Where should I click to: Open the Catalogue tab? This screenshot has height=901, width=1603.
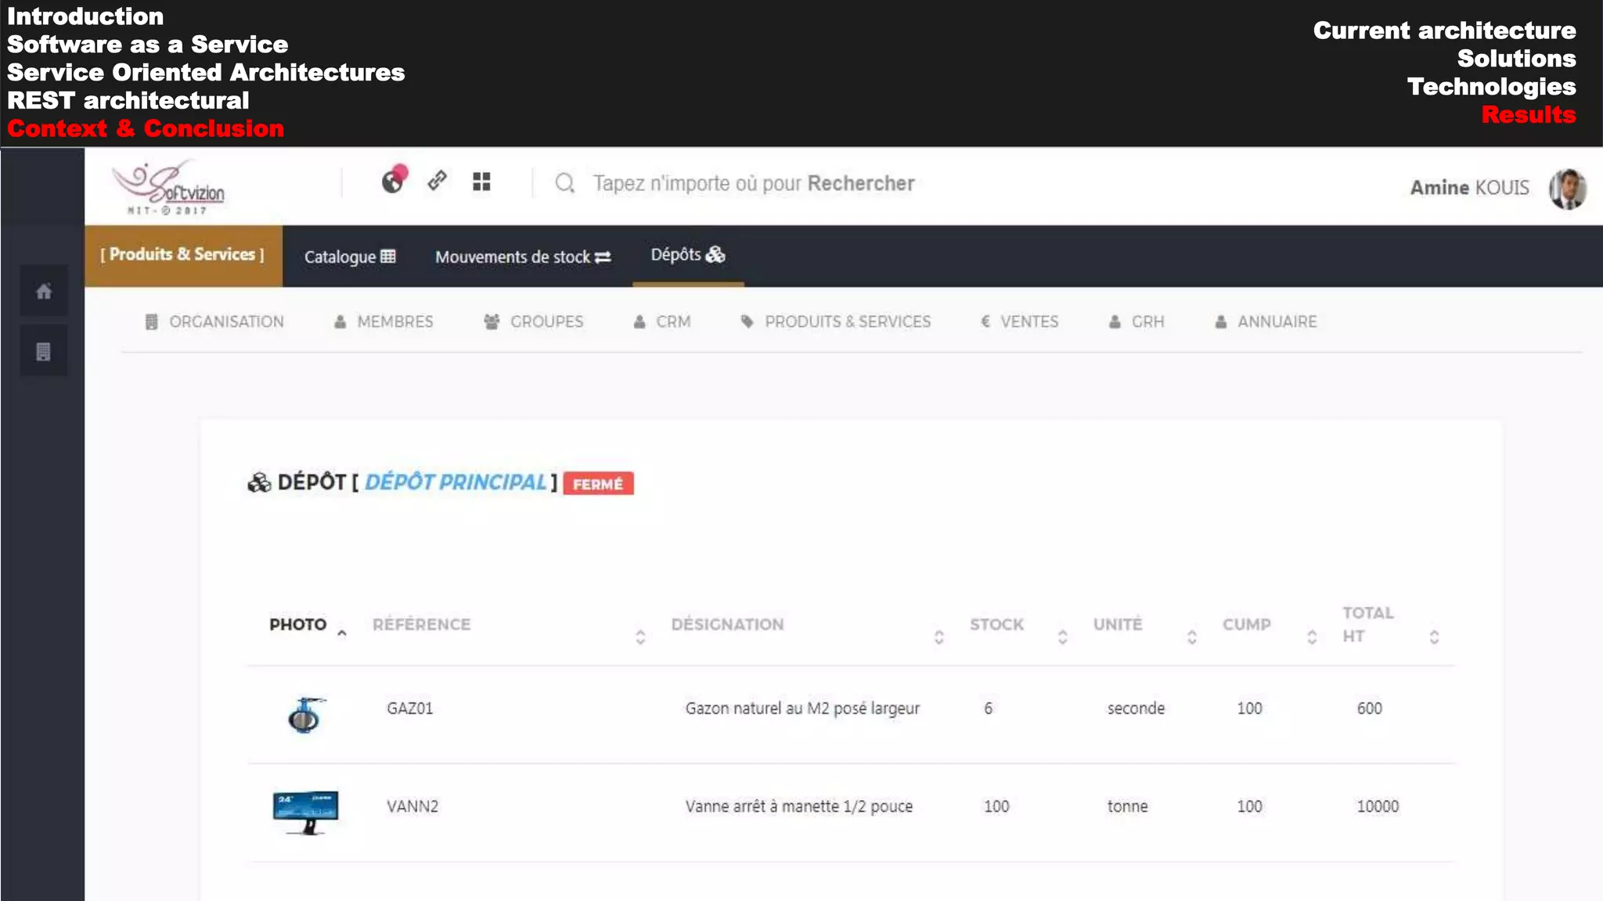(349, 257)
